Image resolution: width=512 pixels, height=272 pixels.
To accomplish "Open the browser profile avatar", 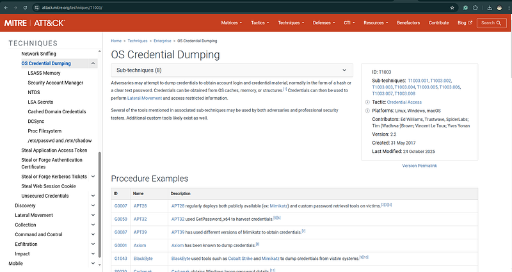I will (x=499, y=8).
